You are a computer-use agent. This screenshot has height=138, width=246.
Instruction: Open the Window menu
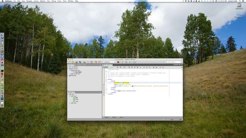click(x=71, y=1)
